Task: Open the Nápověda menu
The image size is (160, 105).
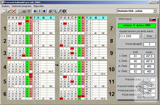Action: tap(39, 6)
